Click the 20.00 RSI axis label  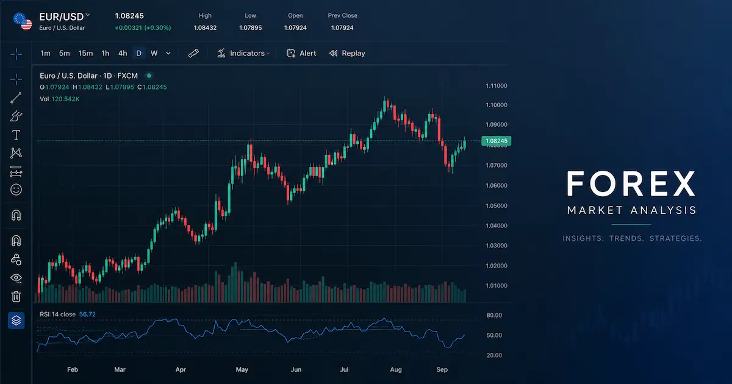point(494,355)
